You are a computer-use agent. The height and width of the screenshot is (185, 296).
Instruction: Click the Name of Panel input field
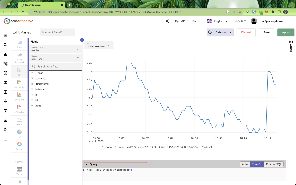coord(58,32)
